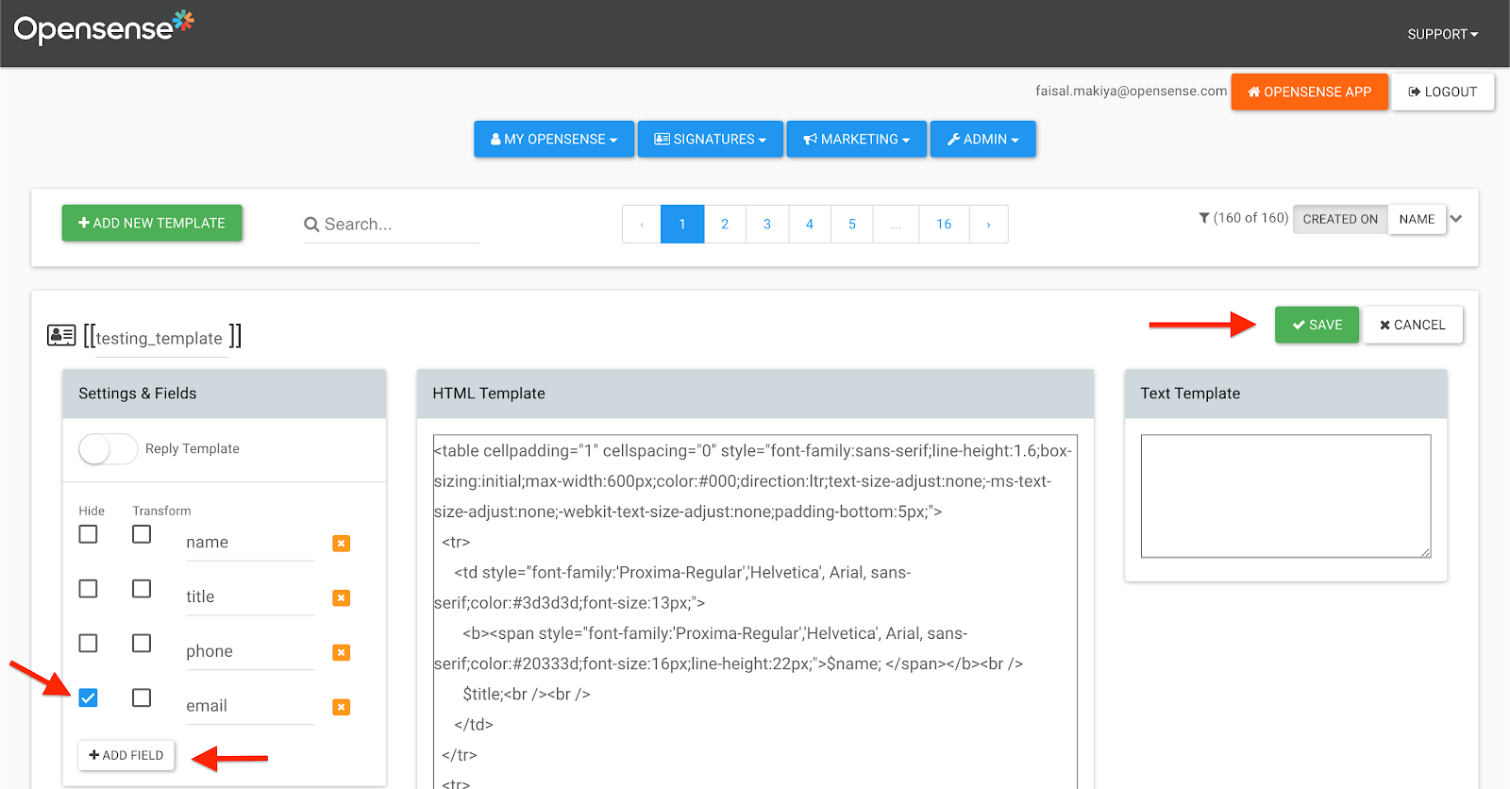Image resolution: width=1510 pixels, height=789 pixels.
Task: Open the SIGNATURES menu
Action: 711,139
